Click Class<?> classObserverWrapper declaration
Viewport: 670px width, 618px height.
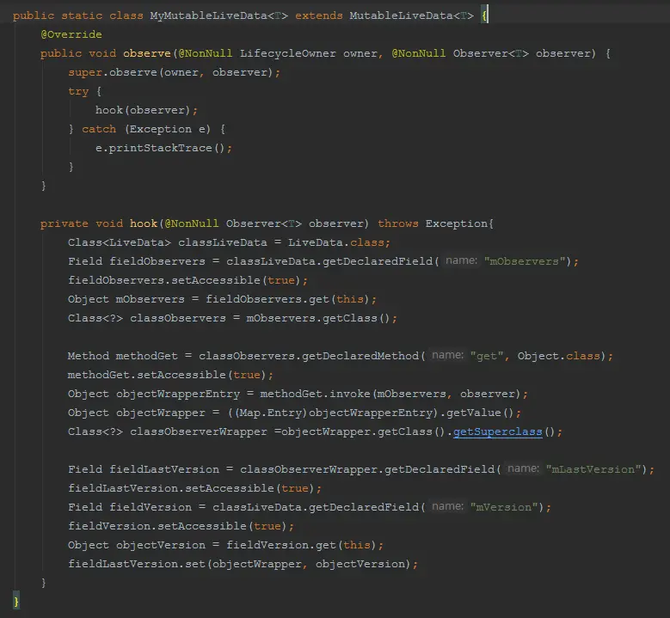168,431
